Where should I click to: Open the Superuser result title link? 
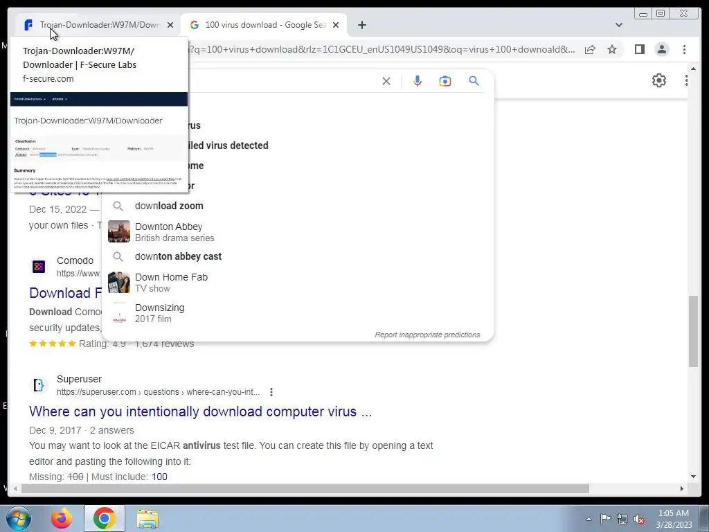200,411
